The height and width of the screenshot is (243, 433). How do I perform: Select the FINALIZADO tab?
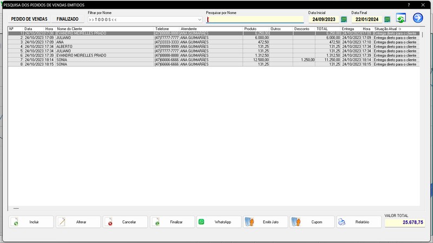tap(68, 19)
